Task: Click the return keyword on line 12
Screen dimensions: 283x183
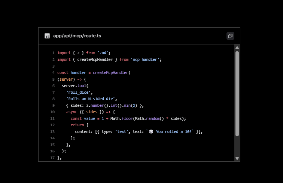Action: 77,125
